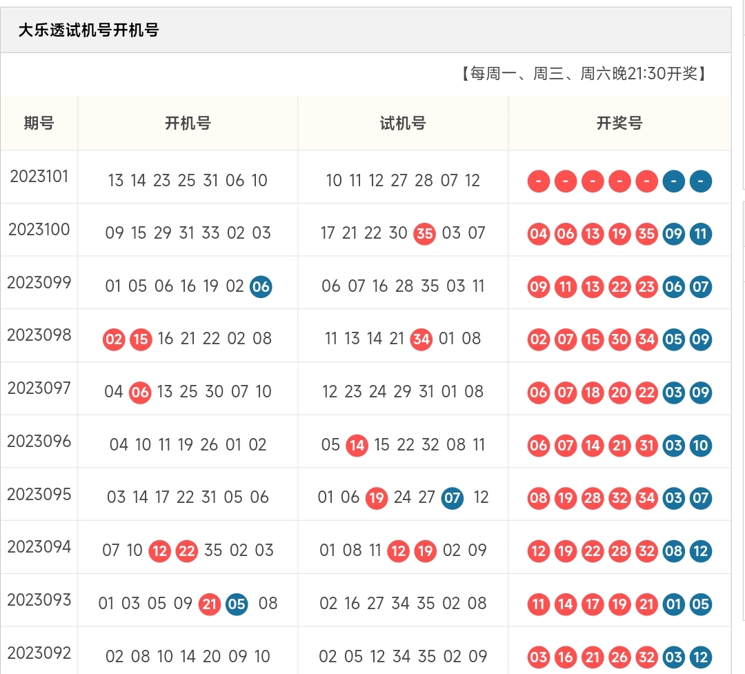Click 开机号 numbers 03 14 17 22 31 05 06

(x=188, y=497)
